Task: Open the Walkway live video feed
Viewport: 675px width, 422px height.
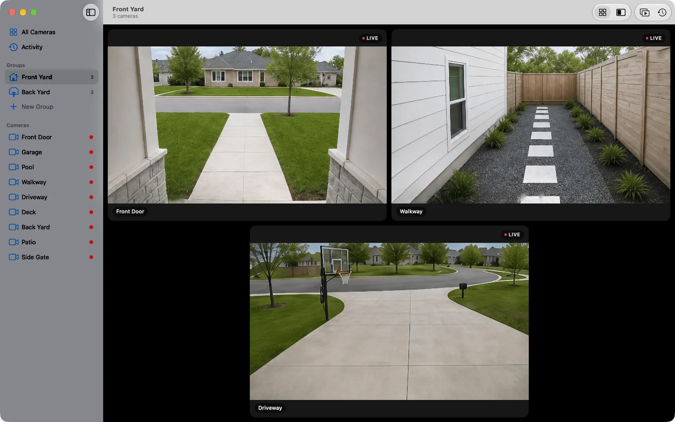Action: 531,125
